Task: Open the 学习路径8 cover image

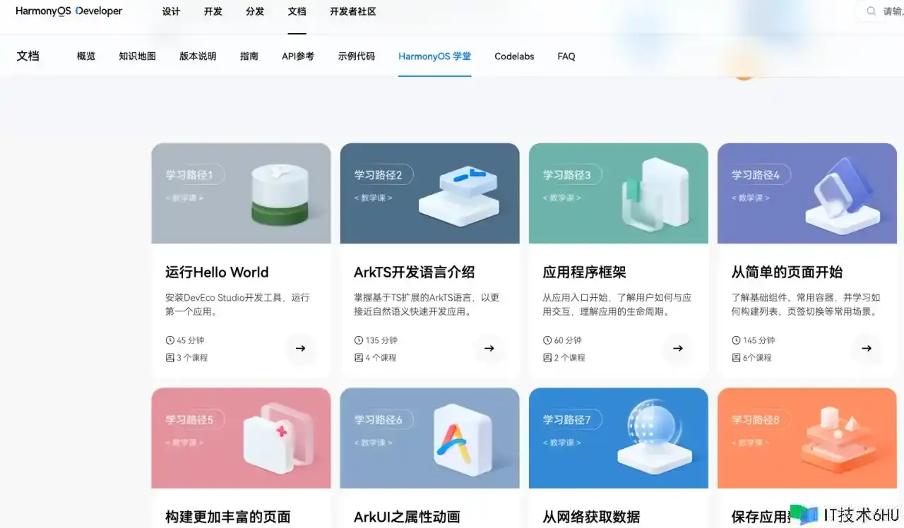Action: tap(807, 438)
